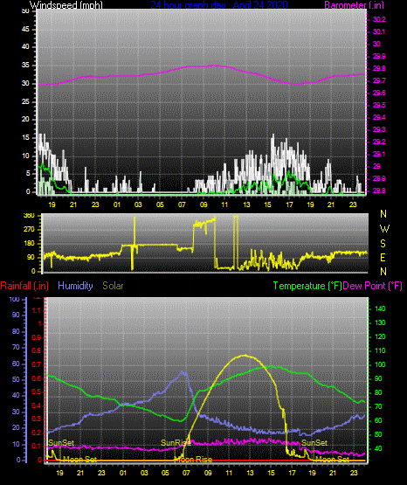Click the "0.6" rainfall axis value
The image size is (407, 485).
point(37,378)
